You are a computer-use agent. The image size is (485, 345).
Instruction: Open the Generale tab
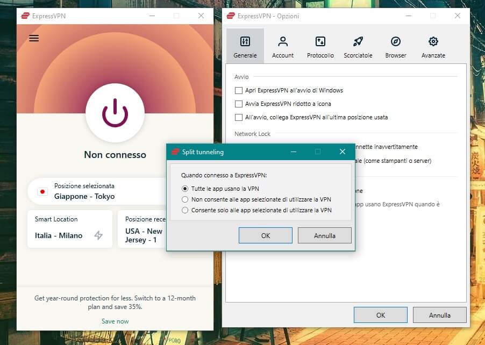pos(245,46)
